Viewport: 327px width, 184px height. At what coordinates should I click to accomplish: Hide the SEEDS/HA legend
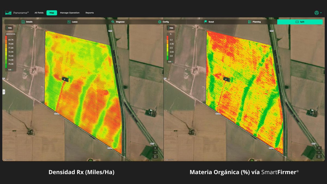pos(9,28)
